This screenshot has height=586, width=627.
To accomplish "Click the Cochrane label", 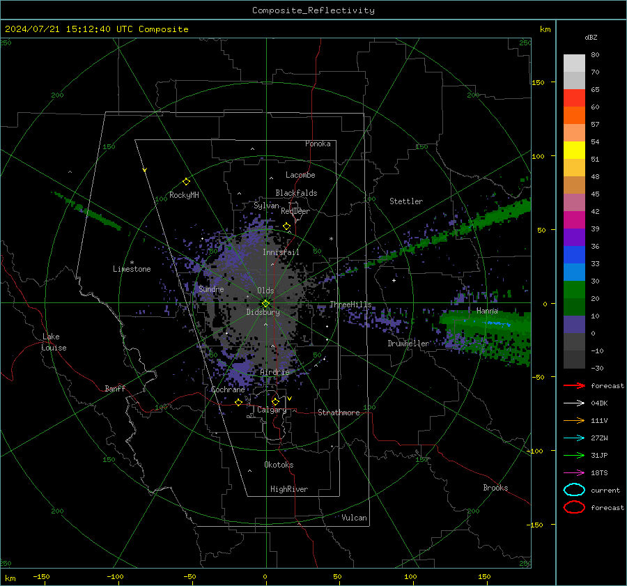I will point(228,390).
